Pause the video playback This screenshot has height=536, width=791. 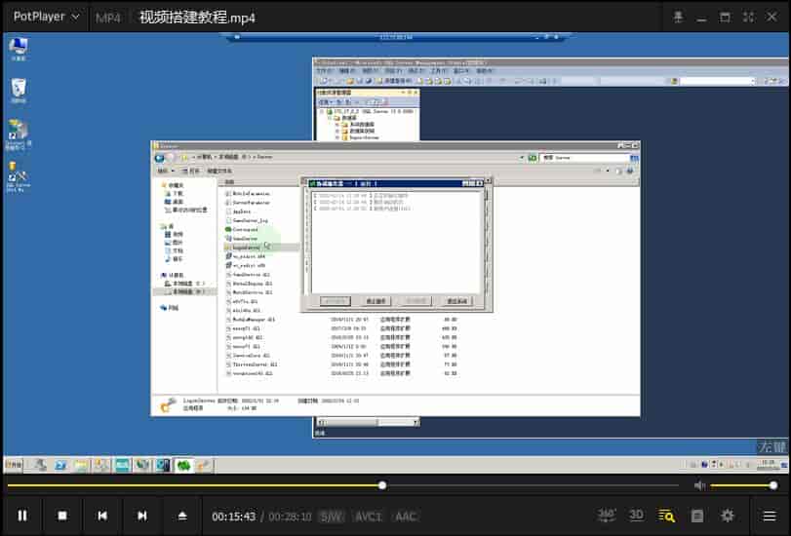(22, 516)
